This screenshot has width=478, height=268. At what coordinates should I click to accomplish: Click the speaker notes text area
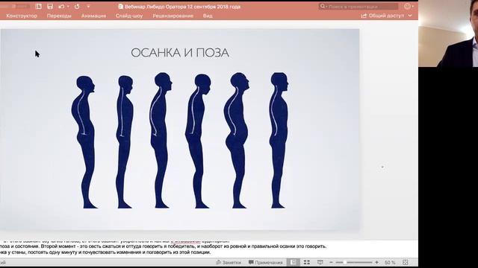[x=209, y=249]
